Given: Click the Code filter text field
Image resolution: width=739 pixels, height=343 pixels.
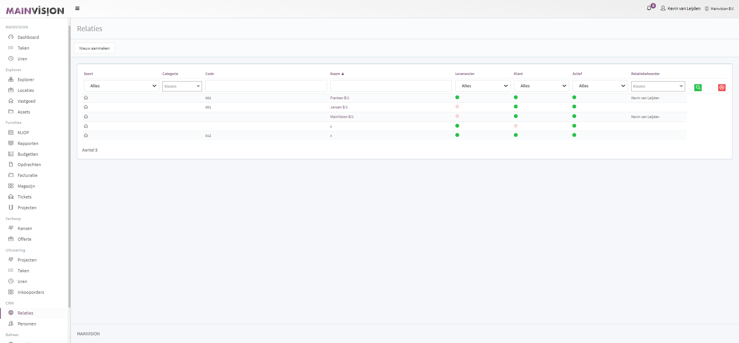Looking at the screenshot, I should tap(266, 86).
